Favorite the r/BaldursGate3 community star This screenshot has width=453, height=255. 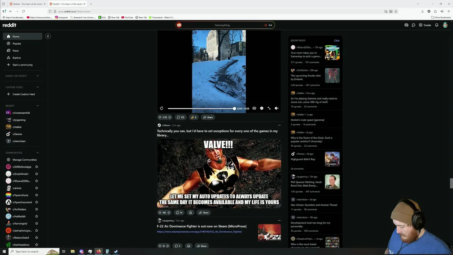[36, 238]
